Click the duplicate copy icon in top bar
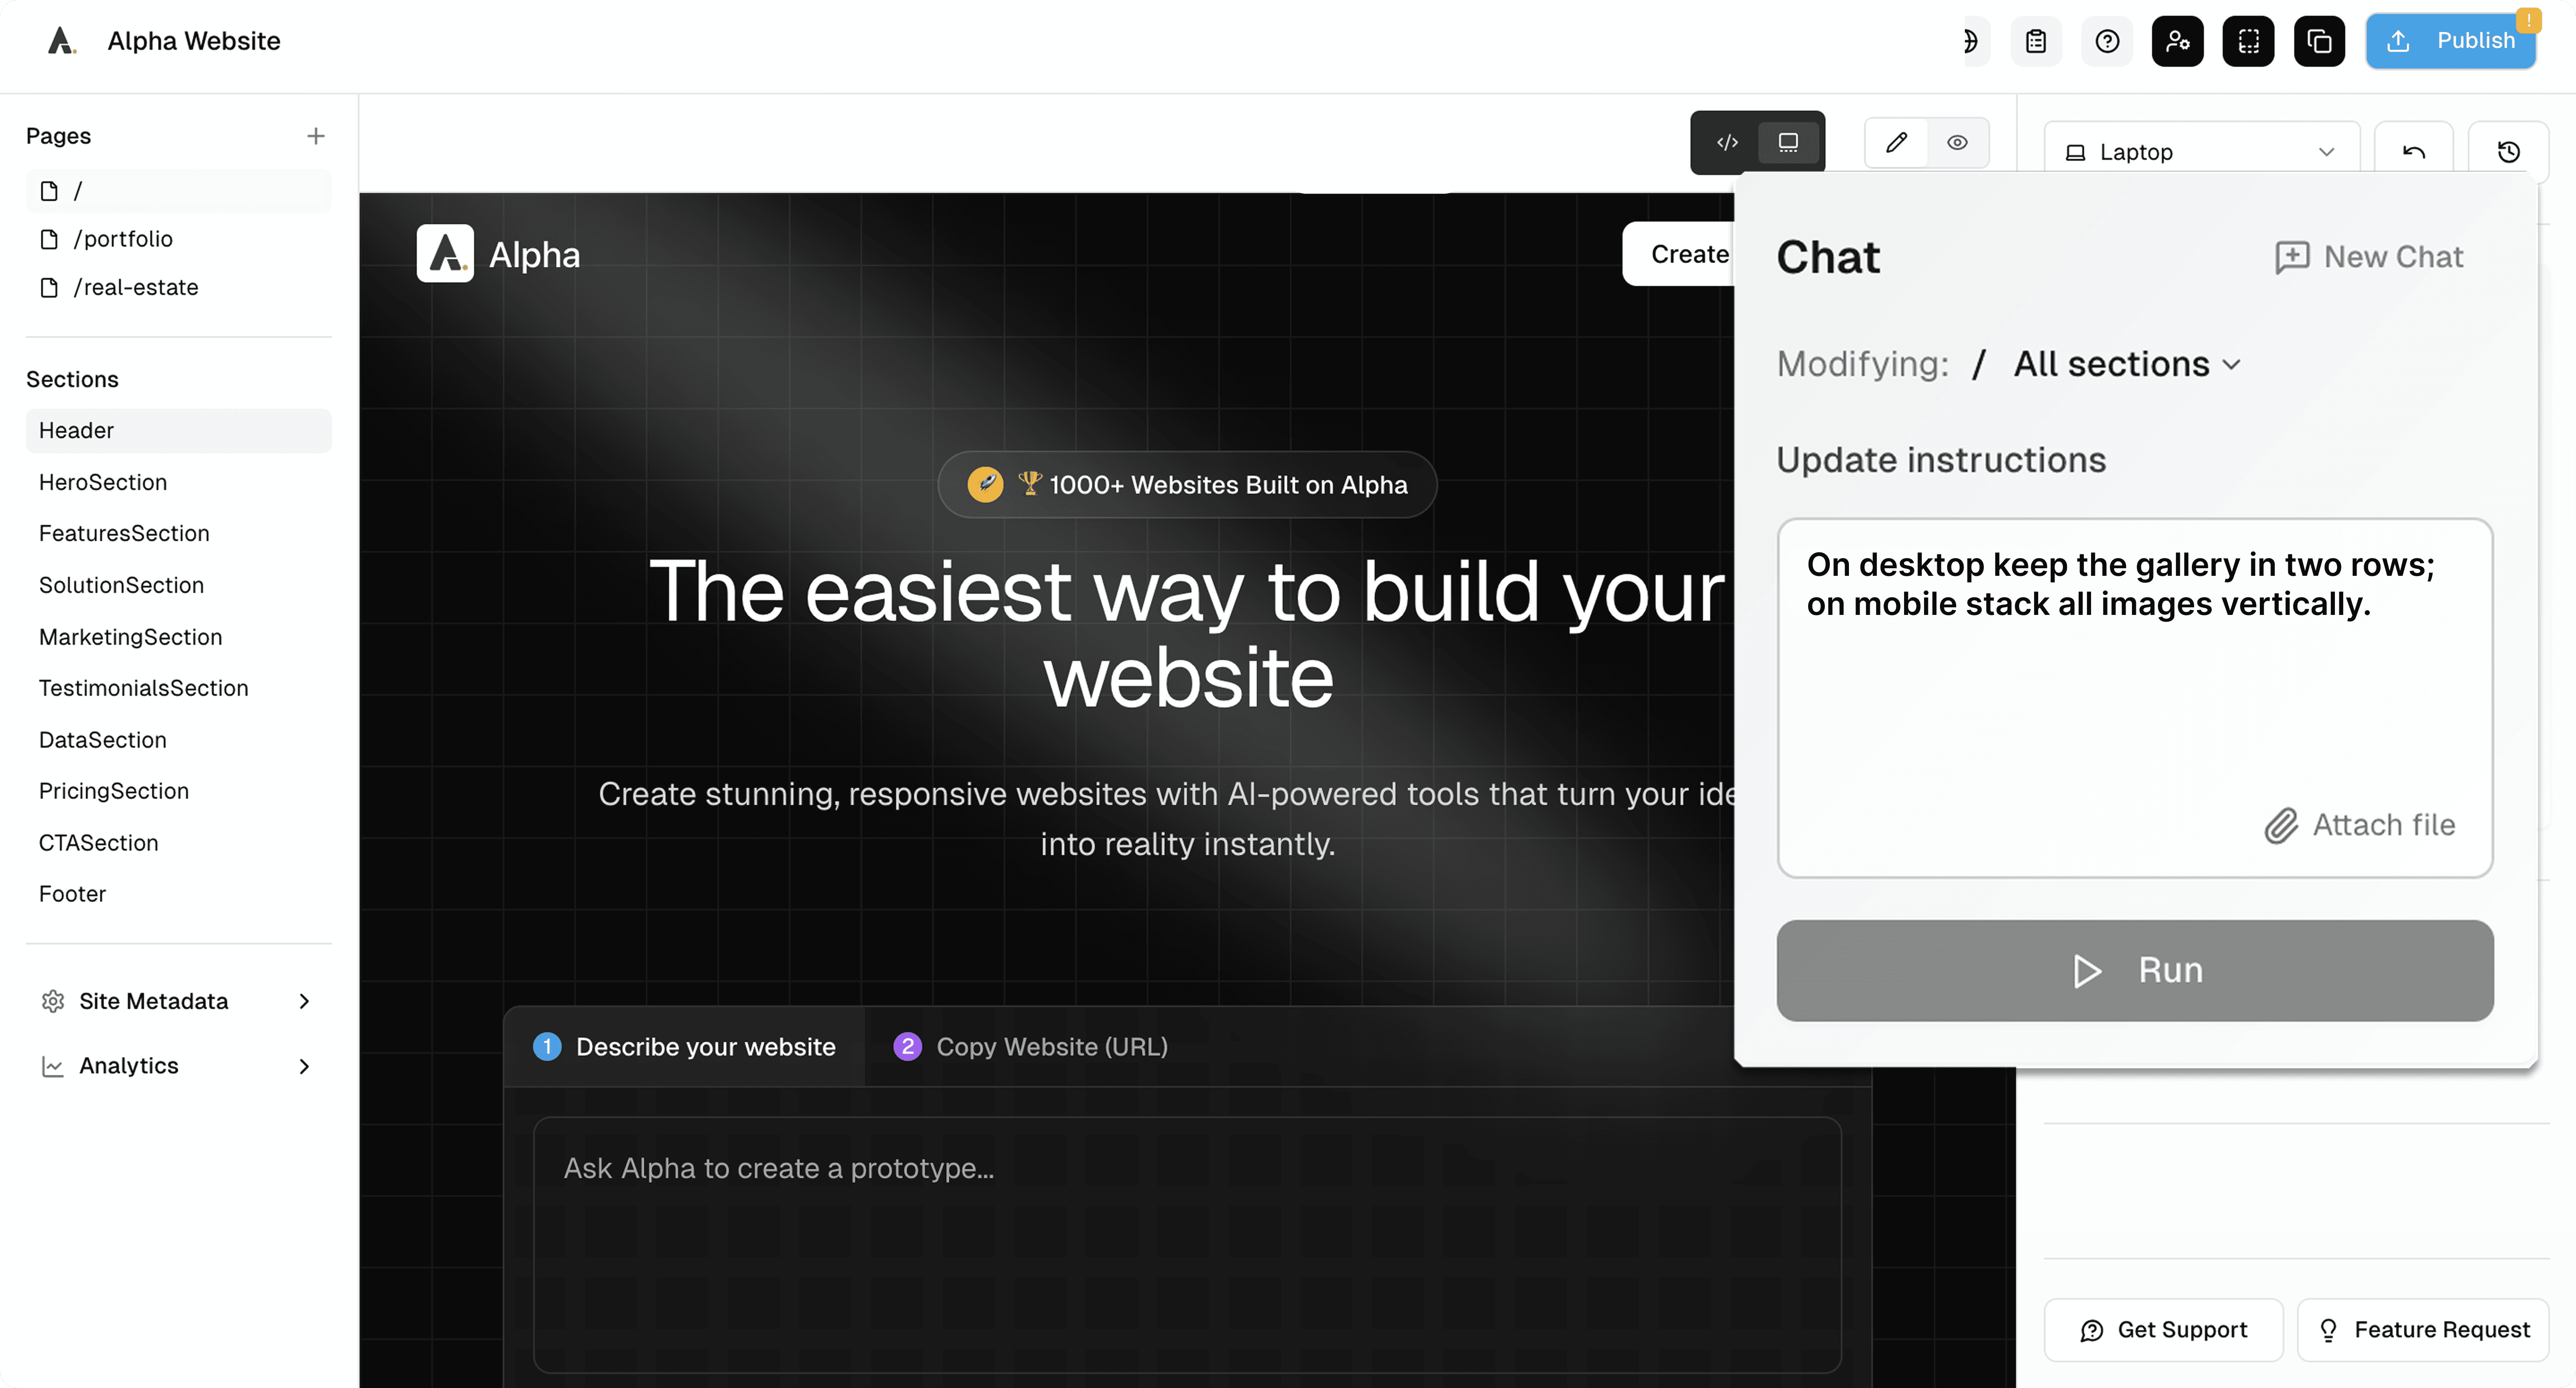Viewport: 2576px width, 1388px height. 2319,41
